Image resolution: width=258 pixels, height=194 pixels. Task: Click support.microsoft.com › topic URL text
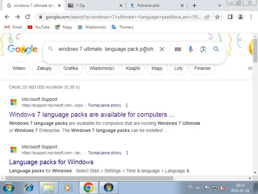click(x=53, y=105)
